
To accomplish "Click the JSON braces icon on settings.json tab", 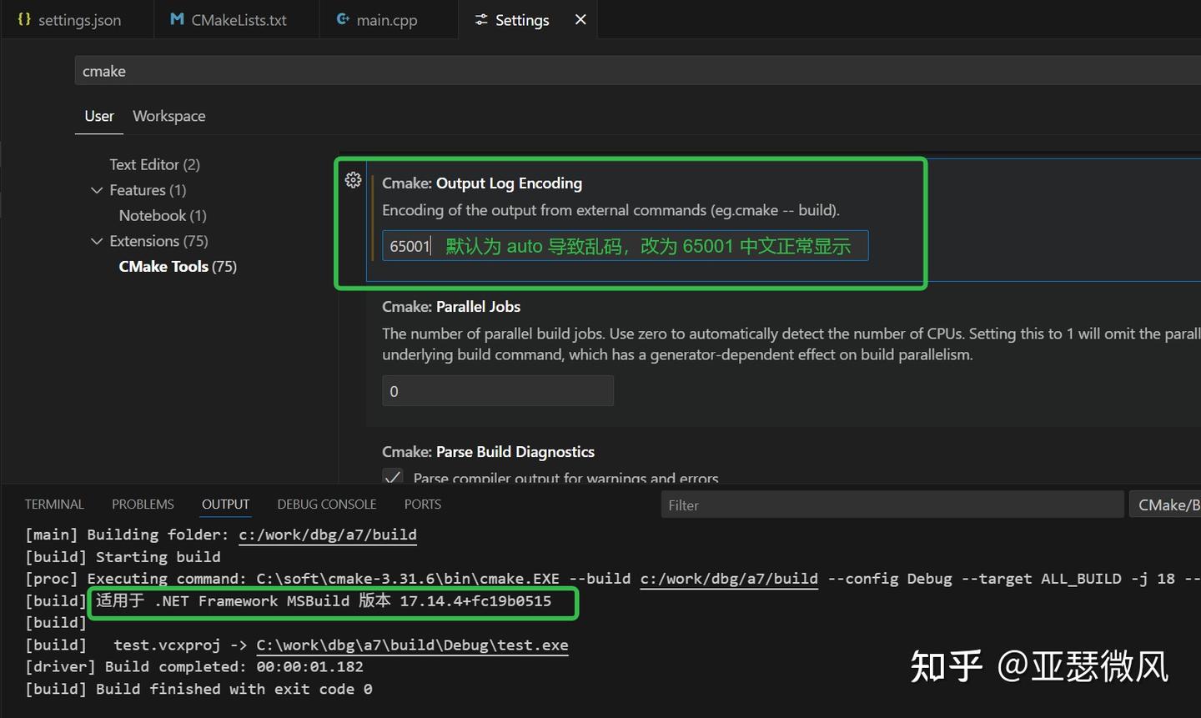I will pyautogui.click(x=23, y=19).
